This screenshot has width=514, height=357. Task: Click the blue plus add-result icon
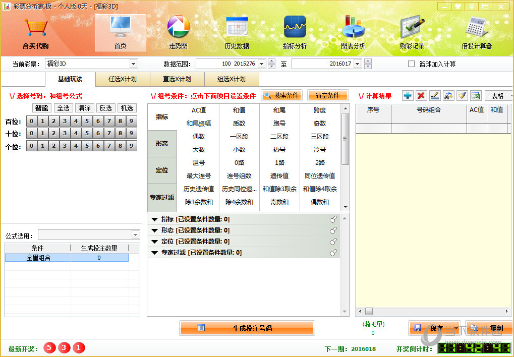[408, 95]
